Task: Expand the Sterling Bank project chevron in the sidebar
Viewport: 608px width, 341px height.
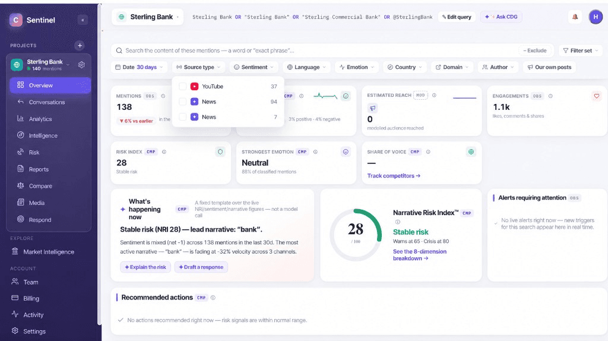Action: [68, 64]
